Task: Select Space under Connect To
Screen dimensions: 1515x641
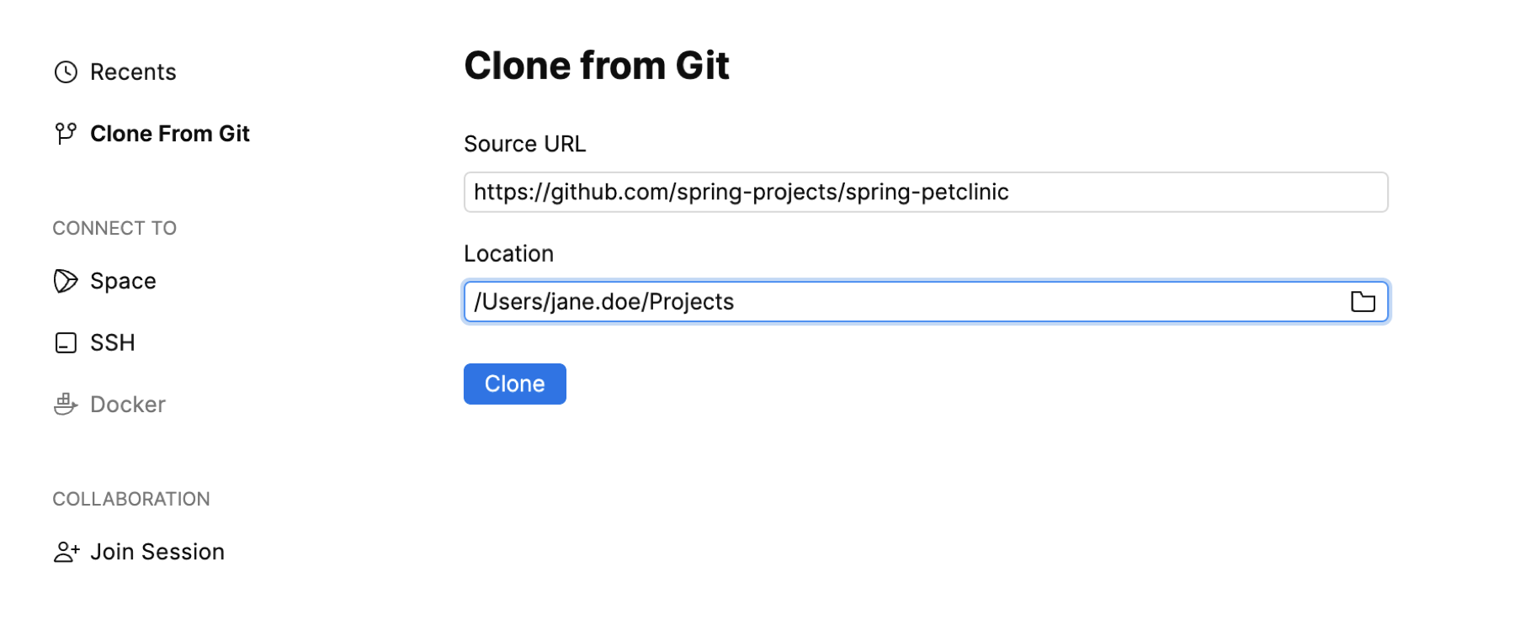Action: coord(123,281)
